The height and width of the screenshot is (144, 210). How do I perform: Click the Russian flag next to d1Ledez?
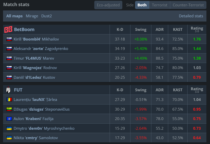[x=9, y=77]
